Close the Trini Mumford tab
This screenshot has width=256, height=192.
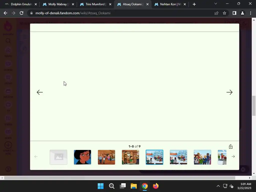pos(110,4)
